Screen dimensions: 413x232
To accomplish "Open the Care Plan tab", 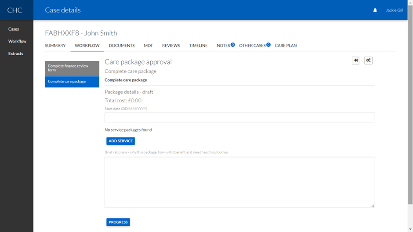I will click(x=286, y=46).
